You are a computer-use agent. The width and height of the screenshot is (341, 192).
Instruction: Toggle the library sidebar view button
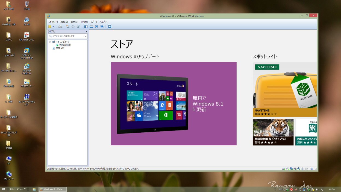[x=86, y=27]
